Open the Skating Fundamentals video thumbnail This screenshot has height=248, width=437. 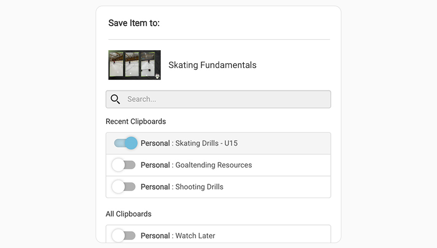pyautogui.click(x=134, y=65)
